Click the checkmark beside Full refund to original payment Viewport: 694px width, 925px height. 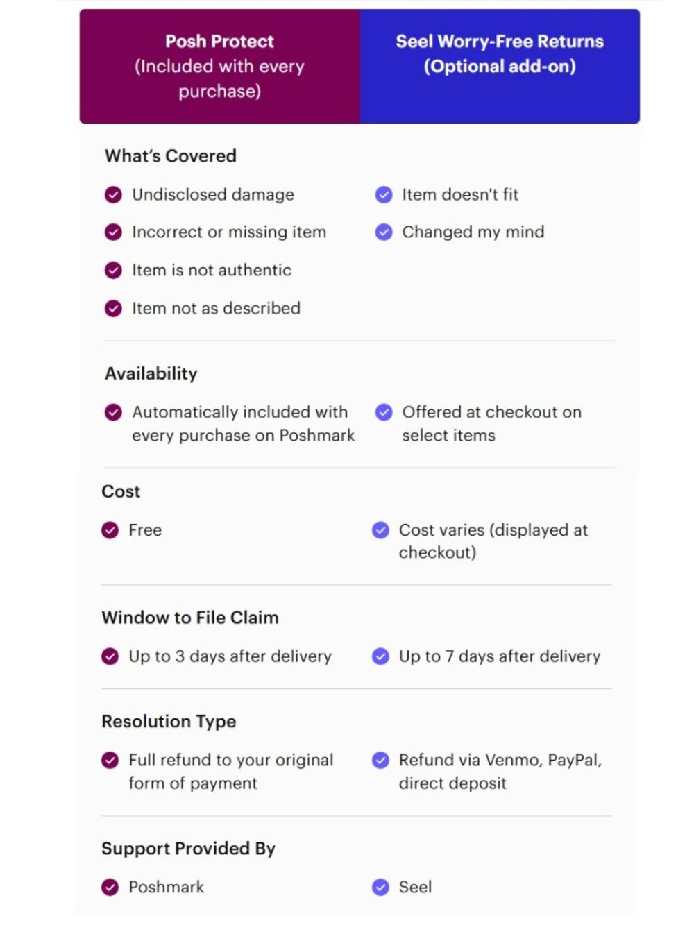click(x=110, y=761)
